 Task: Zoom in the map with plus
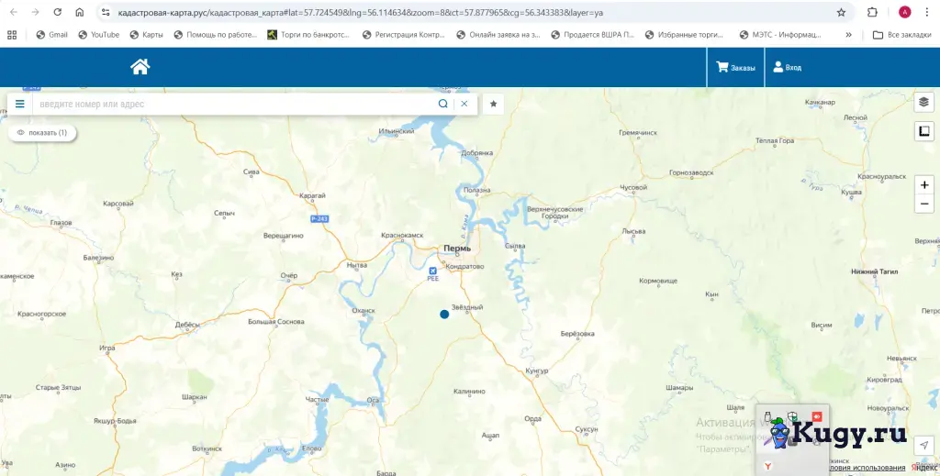[x=924, y=185]
